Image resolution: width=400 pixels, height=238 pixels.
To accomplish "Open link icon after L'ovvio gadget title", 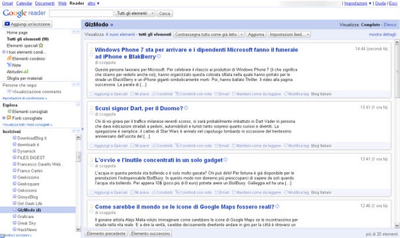I will [225, 160].
